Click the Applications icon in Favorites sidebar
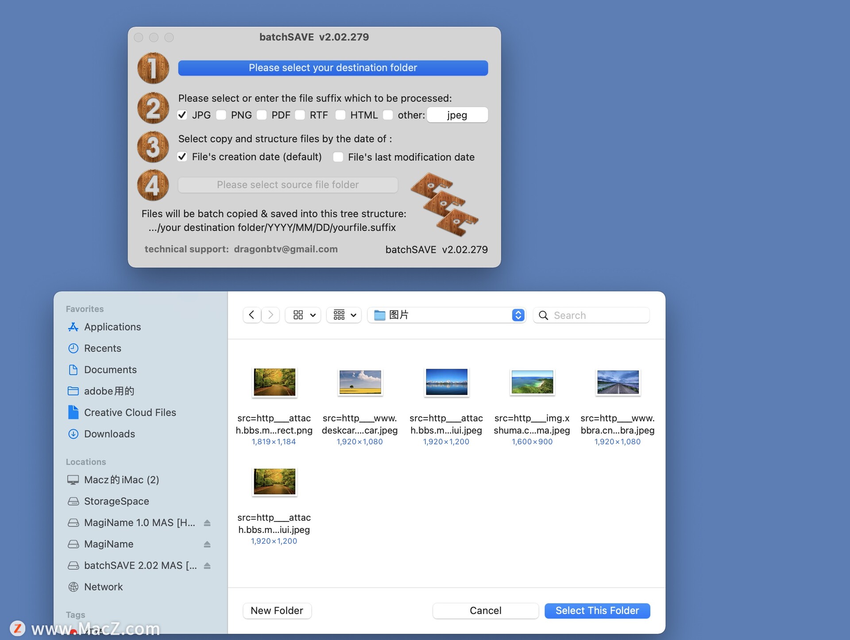850x640 pixels. pos(73,326)
